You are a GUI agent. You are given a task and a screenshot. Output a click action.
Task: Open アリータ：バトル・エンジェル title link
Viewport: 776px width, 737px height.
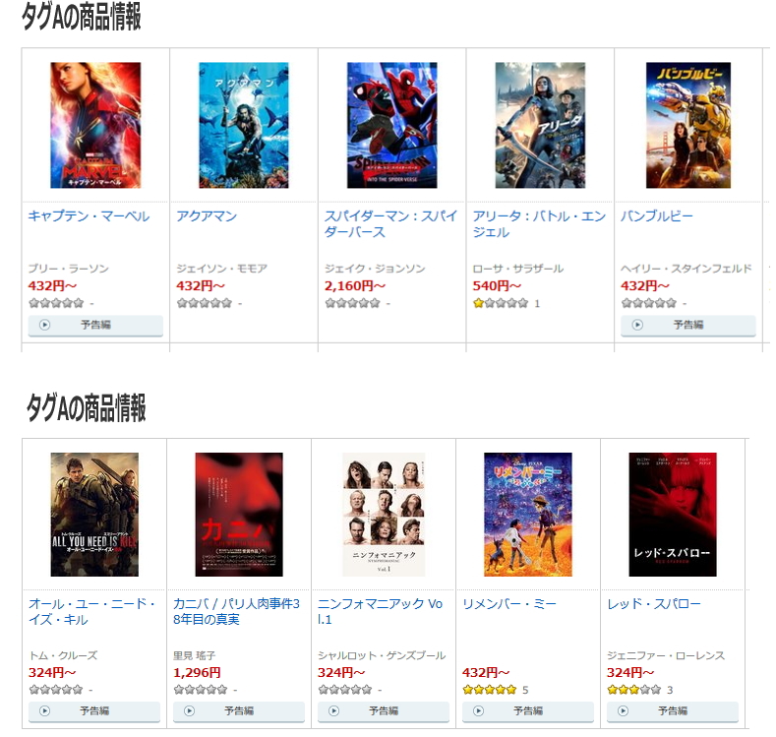click(x=539, y=224)
